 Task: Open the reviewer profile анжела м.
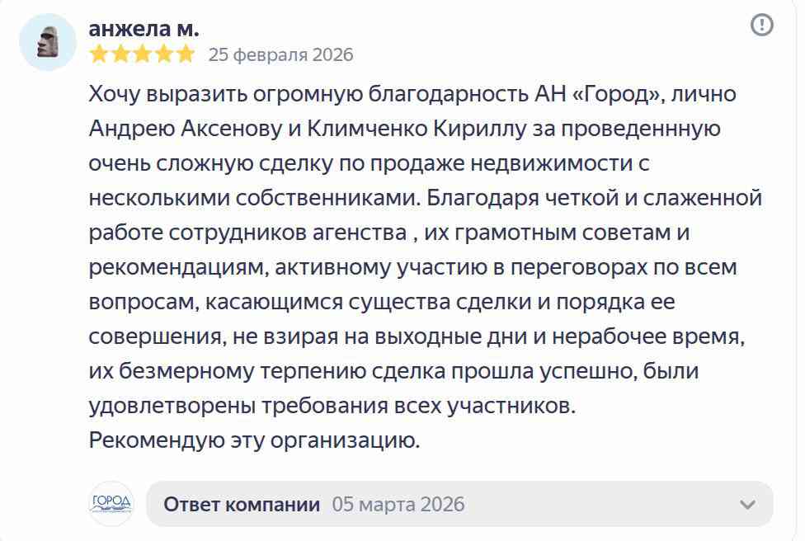coord(144,28)
